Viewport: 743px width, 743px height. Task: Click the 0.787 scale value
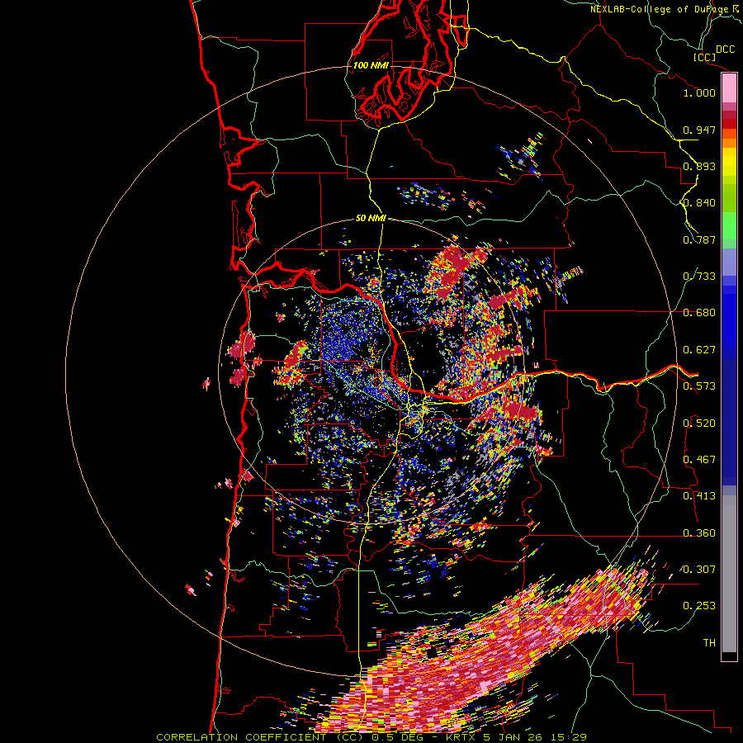coord(699,239)
